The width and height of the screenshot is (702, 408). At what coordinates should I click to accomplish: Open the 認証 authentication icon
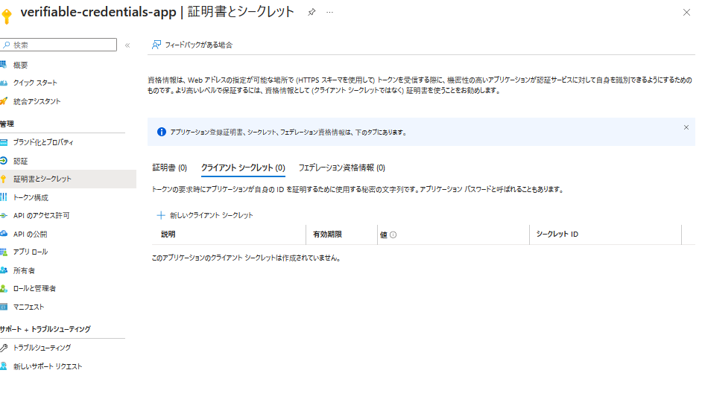click(x=4, y=161)
